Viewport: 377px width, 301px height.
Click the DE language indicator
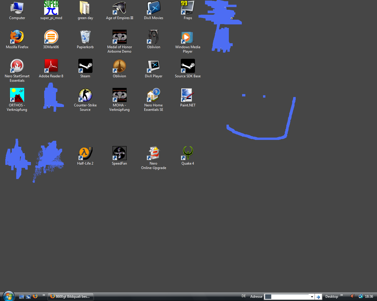click(244, 296)
